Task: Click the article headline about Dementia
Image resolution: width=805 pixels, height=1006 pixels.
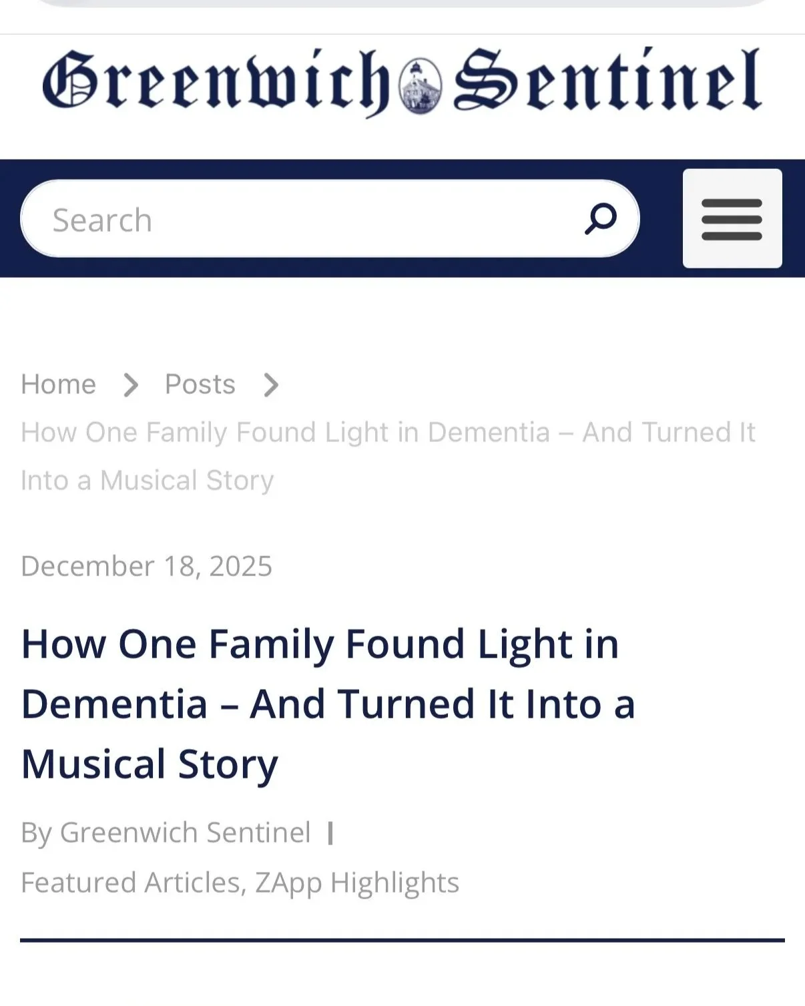Action: (x=328, y=704)
